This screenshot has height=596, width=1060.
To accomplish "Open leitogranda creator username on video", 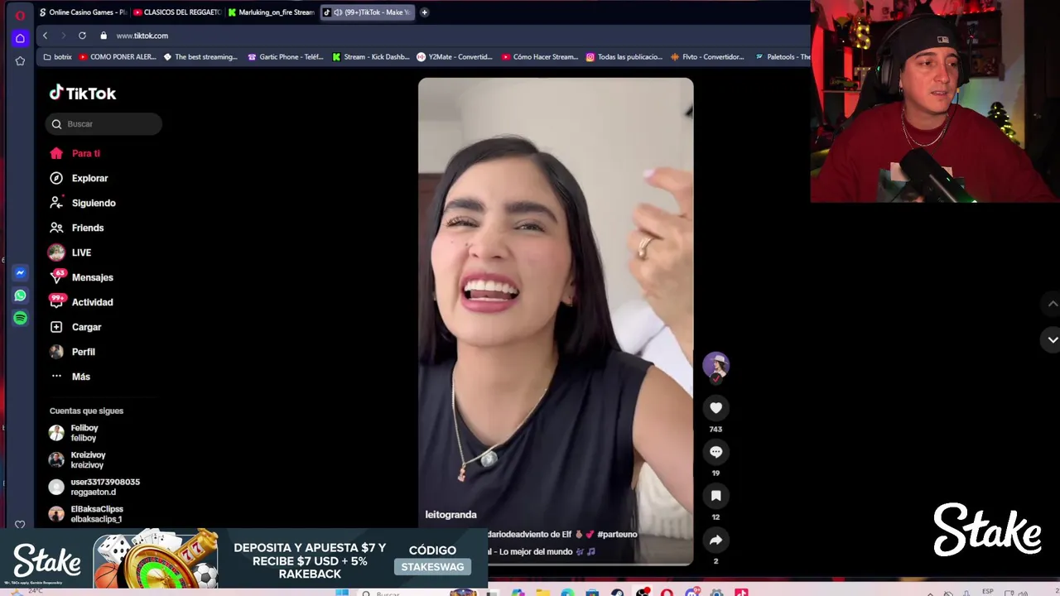I will (x=450, y=515).
